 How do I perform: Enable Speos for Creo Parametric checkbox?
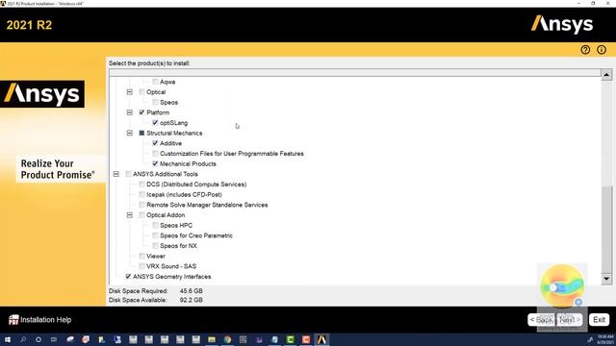155,235
